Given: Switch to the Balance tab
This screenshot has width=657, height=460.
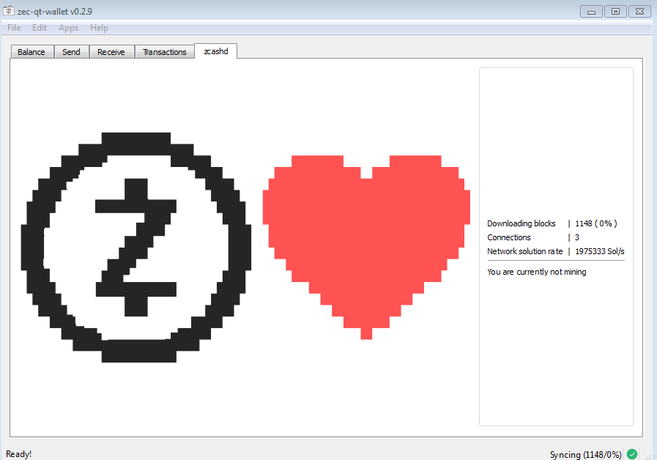Looking at the screenshot, I should coord(31,52).
